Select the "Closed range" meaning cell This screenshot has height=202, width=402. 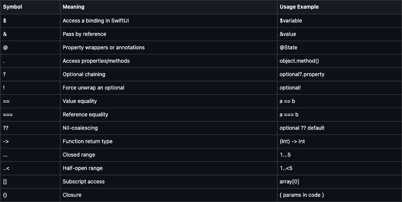tap(169, 155)
